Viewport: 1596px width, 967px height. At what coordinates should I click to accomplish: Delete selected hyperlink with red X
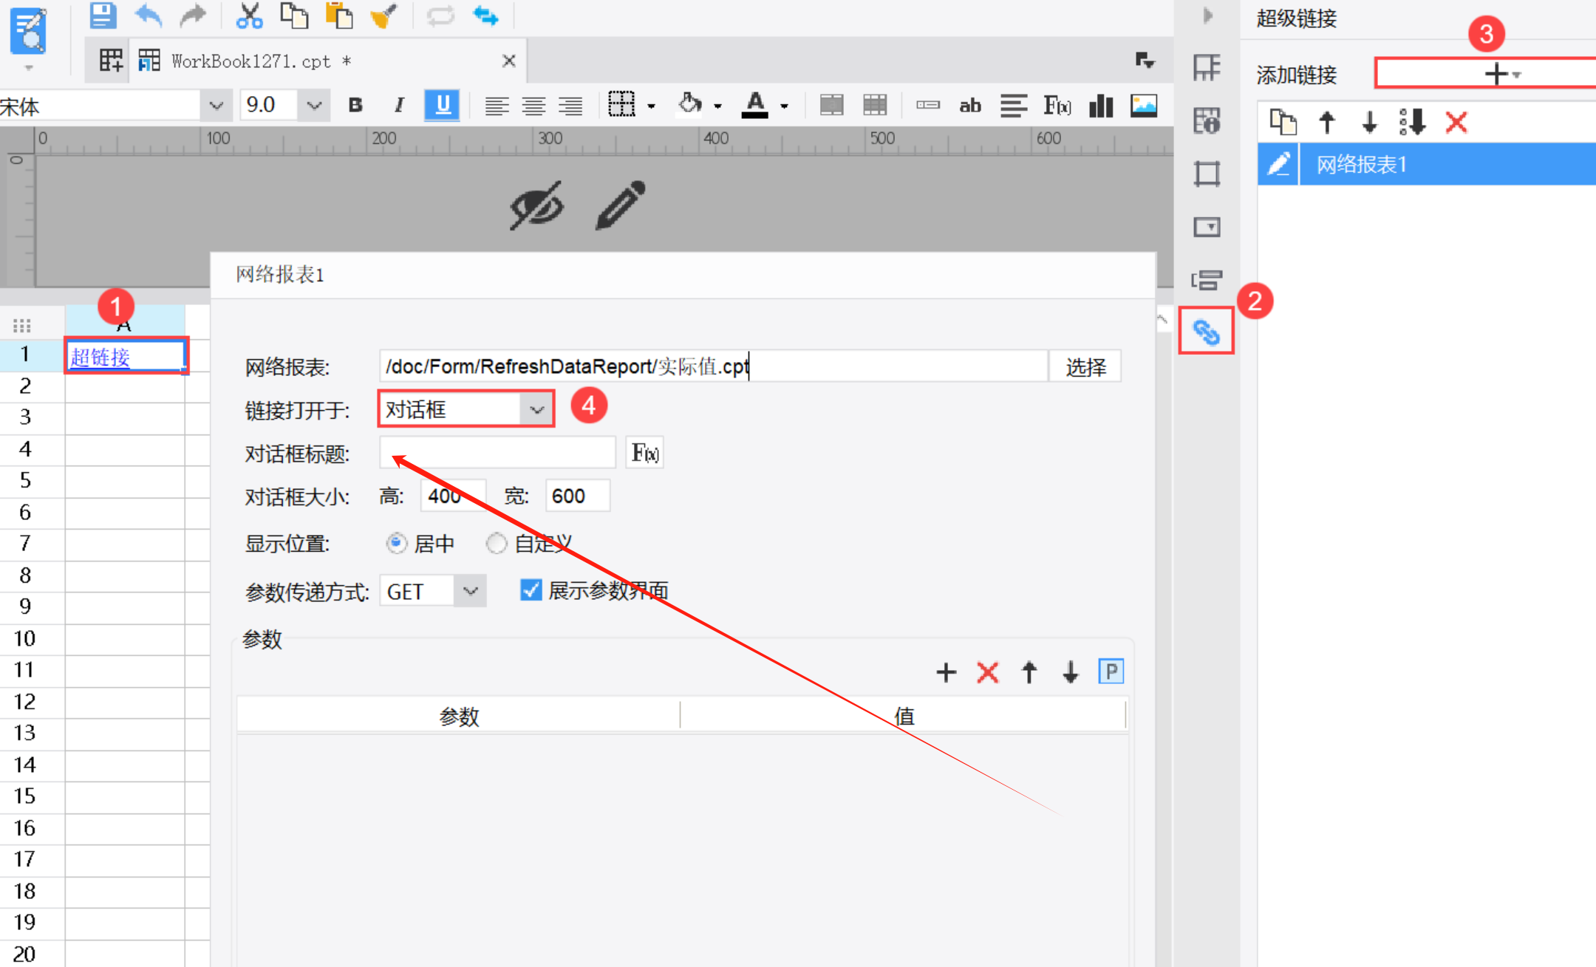pyautogui.click(x=1456, y=122)
